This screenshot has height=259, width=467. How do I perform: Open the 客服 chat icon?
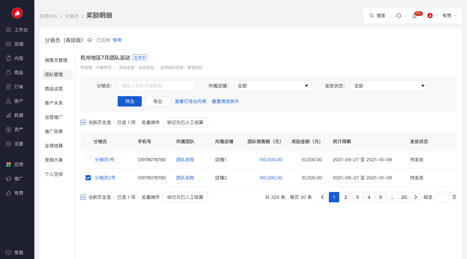(x=8, y=253)
